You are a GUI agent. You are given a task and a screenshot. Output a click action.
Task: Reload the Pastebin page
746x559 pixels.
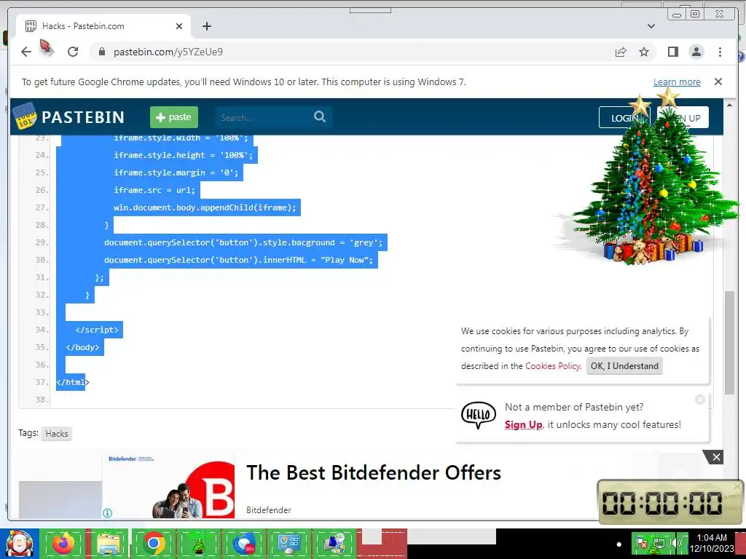[73, 52]
